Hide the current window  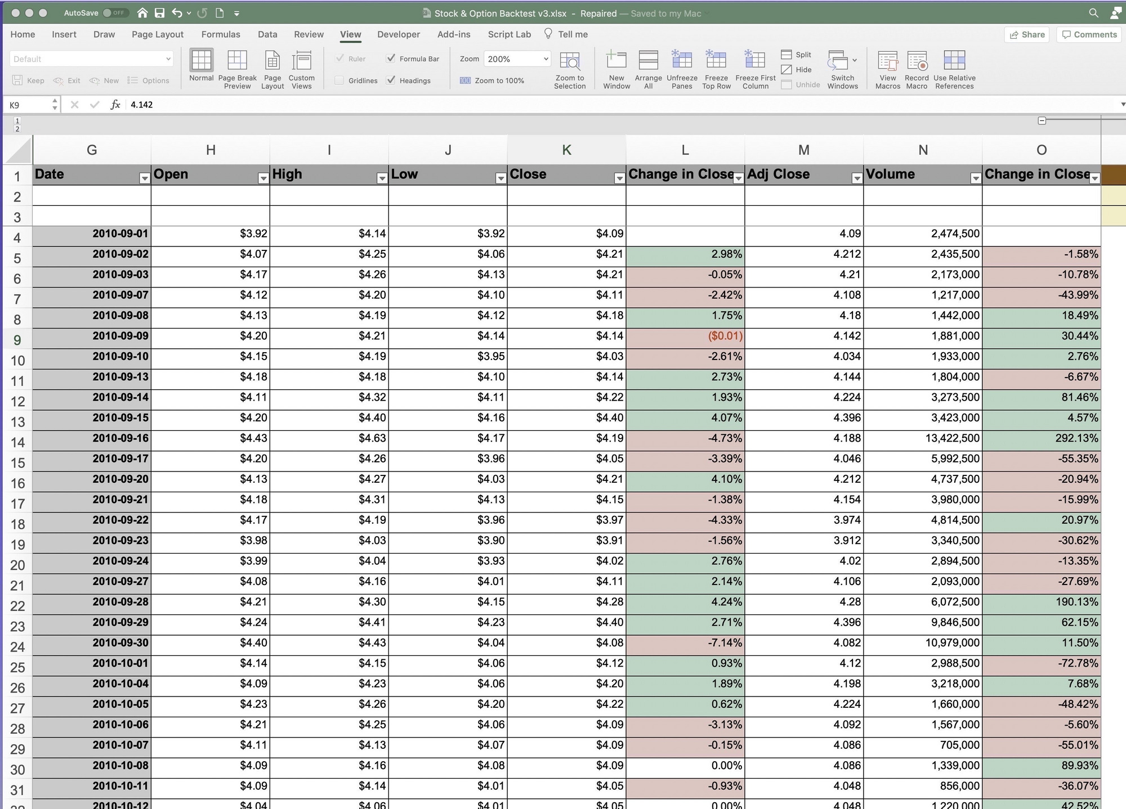796,70
